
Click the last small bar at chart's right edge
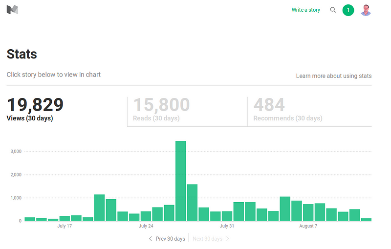366,220
